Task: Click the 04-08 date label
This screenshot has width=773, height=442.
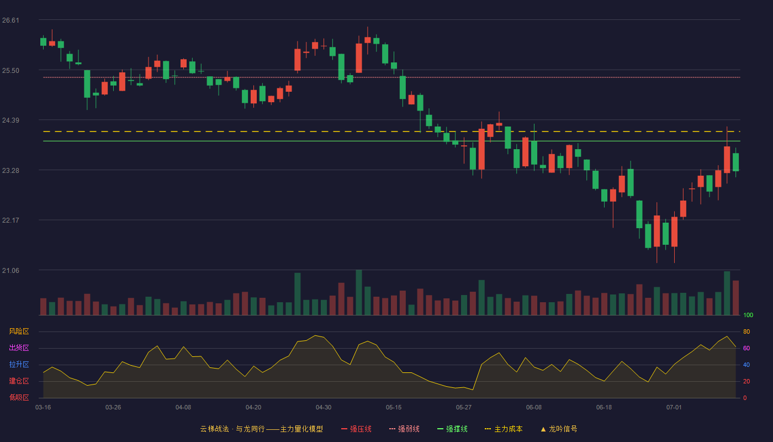Action: [183, 407]
